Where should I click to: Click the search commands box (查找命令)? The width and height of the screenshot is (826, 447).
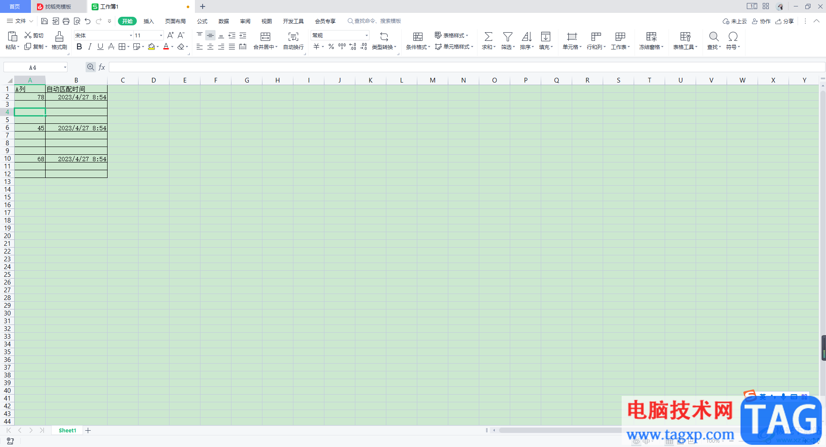click(x=375, y=21)
